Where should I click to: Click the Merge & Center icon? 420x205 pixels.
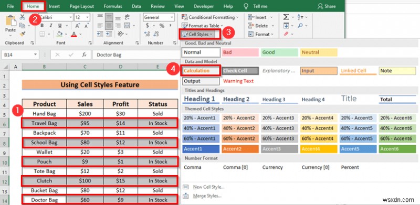[127, 26]
